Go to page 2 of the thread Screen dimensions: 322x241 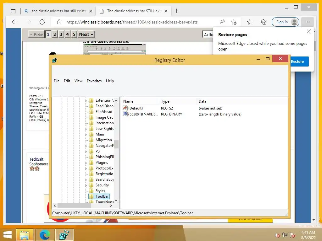click(54, 34)
